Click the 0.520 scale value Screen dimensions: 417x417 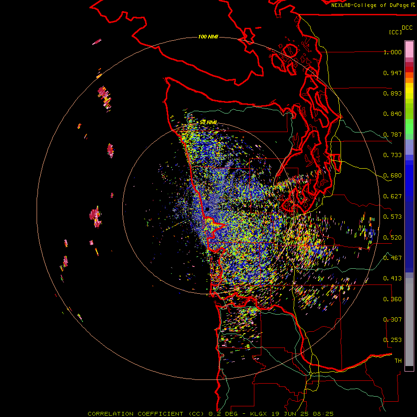392,237
